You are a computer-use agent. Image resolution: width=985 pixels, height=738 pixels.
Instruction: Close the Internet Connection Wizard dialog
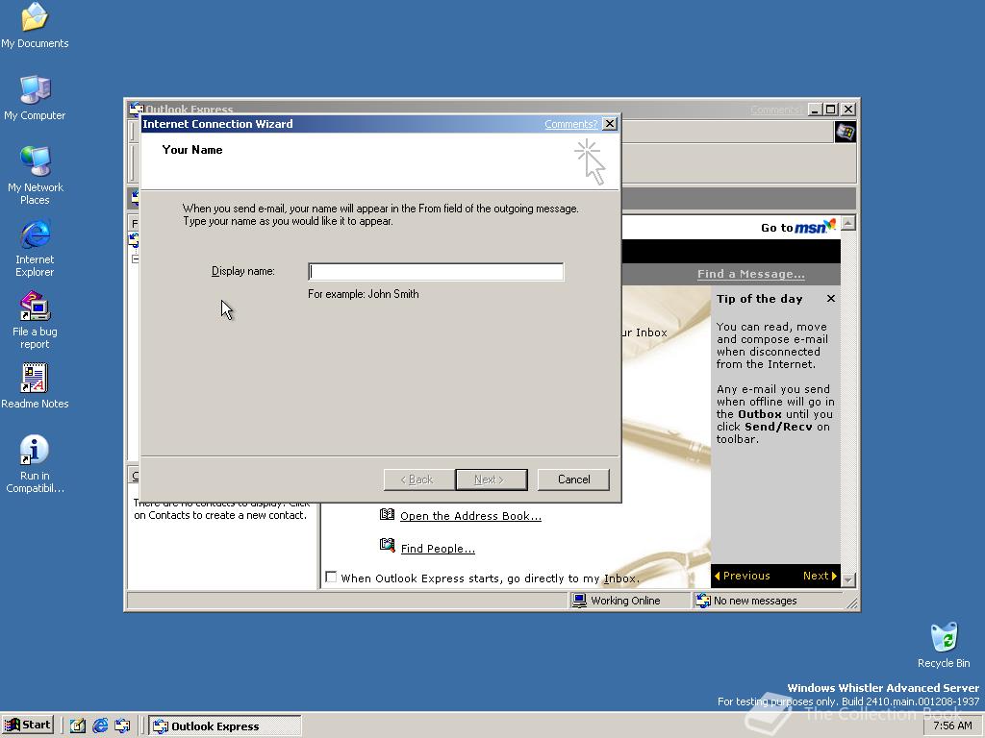(609, 124)
